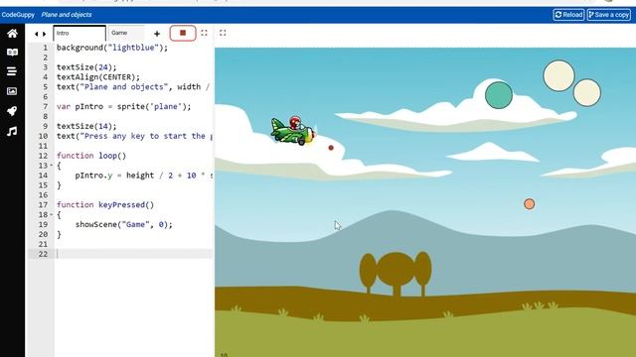The height and width of the screenshot is (357, 636).
Task: Click the textSize(24) code line
Action: tap(86, 67)
